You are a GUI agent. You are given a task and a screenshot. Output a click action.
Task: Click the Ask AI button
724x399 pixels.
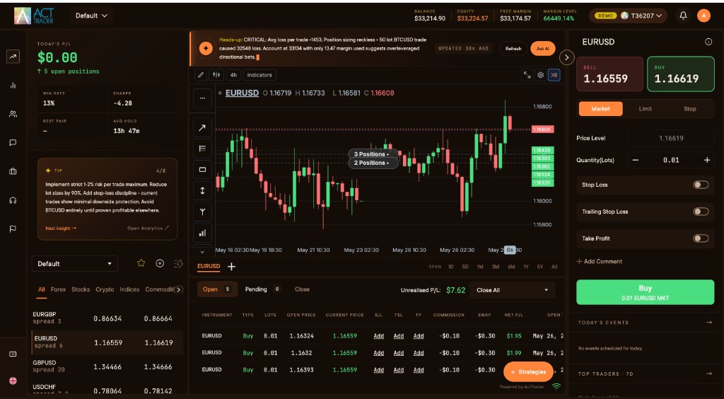[542, 49]
